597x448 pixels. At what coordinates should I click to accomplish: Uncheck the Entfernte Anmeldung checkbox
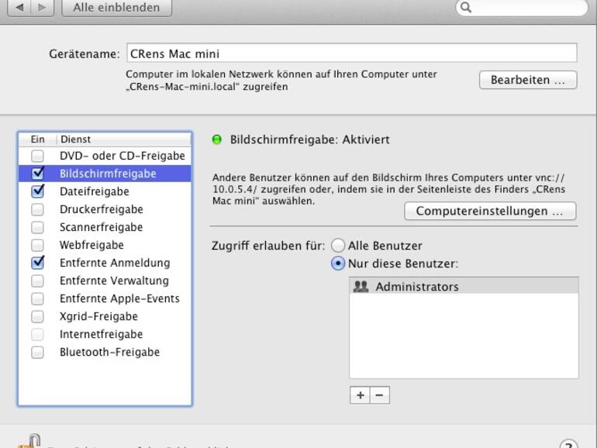[x=37, y=263]
